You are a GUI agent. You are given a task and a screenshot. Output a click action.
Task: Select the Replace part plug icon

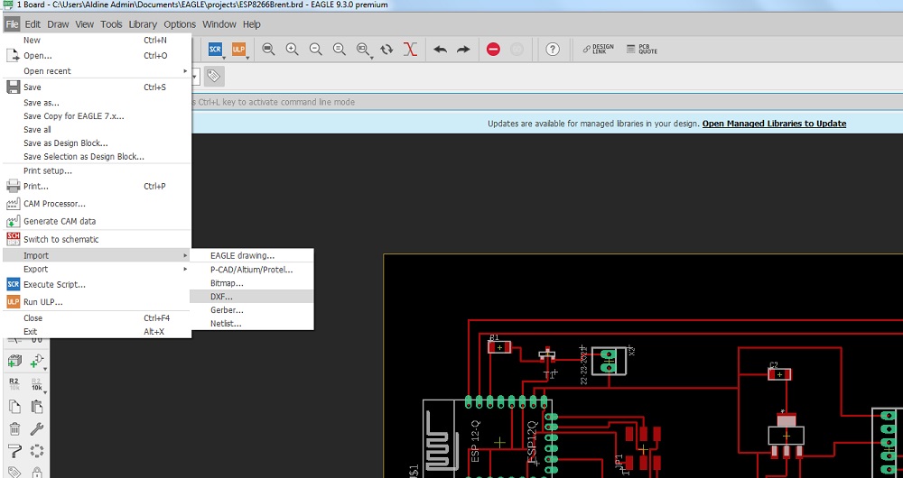tap(36, 361)
